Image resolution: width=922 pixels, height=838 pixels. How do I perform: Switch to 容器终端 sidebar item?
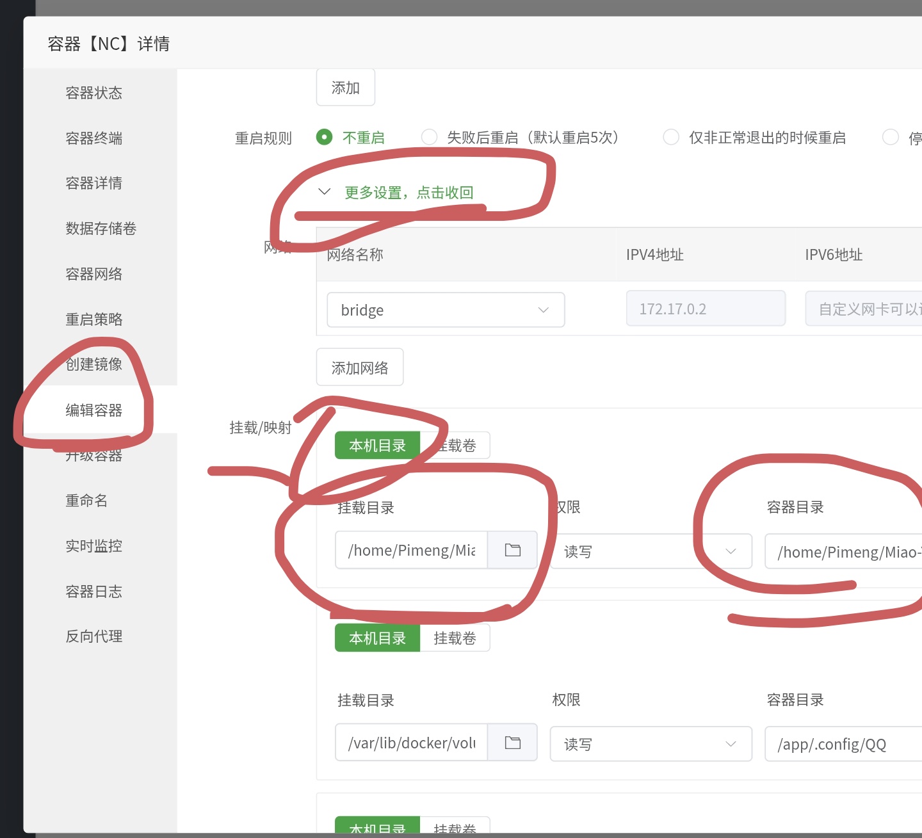tap(94, 138)
